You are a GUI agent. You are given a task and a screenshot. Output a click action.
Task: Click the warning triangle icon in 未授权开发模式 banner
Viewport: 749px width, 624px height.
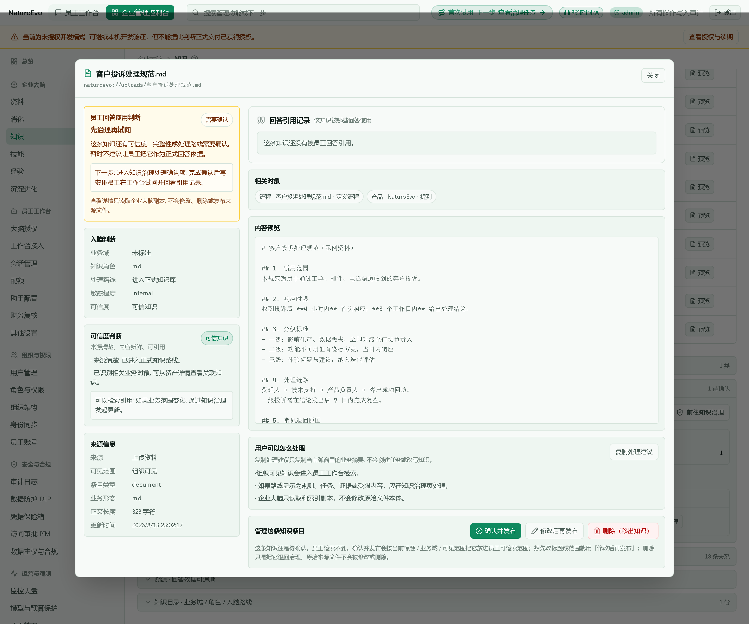(x=15, y=37)
